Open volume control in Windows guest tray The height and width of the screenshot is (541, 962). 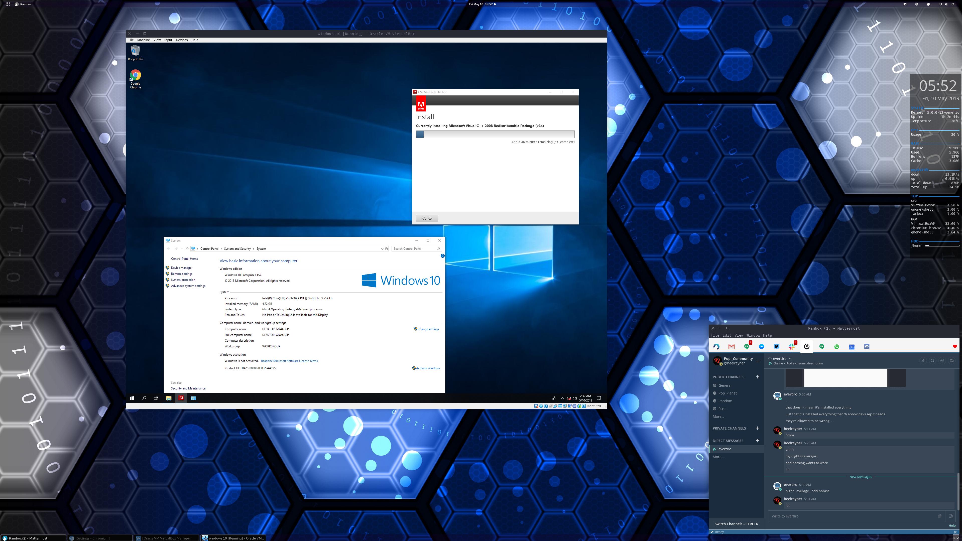coord(574,398)
